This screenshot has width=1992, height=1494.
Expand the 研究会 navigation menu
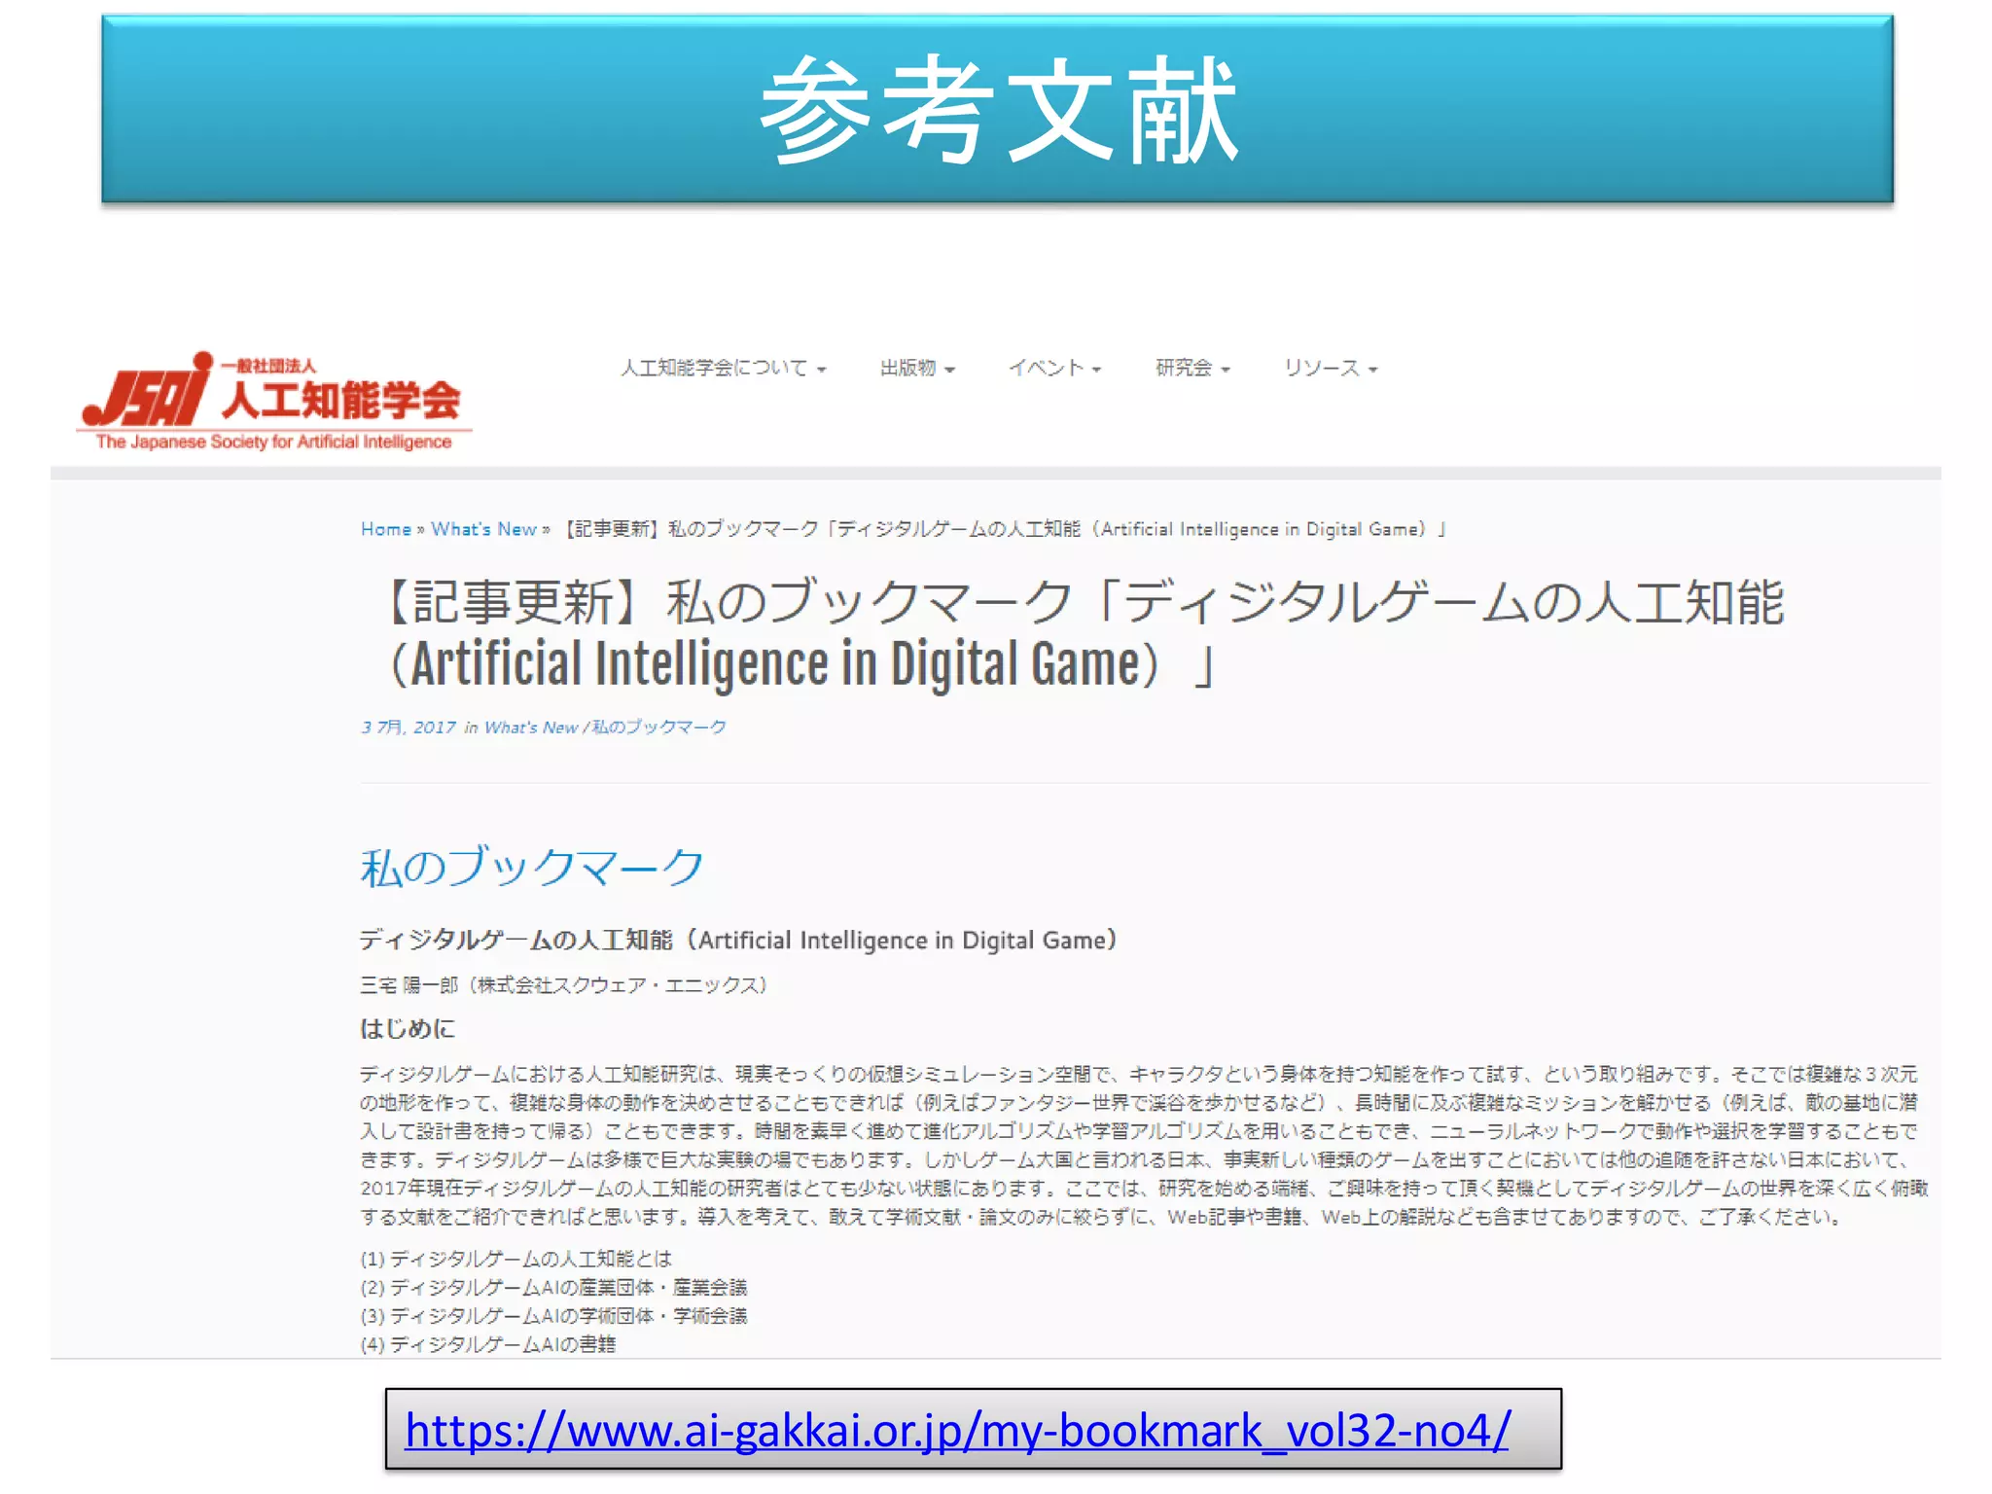pos(1192,368)
